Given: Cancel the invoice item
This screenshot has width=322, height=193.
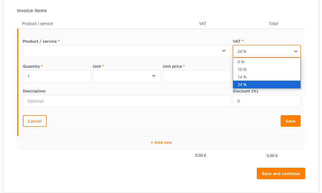Looking at the screenshot, I should [35, 121].
